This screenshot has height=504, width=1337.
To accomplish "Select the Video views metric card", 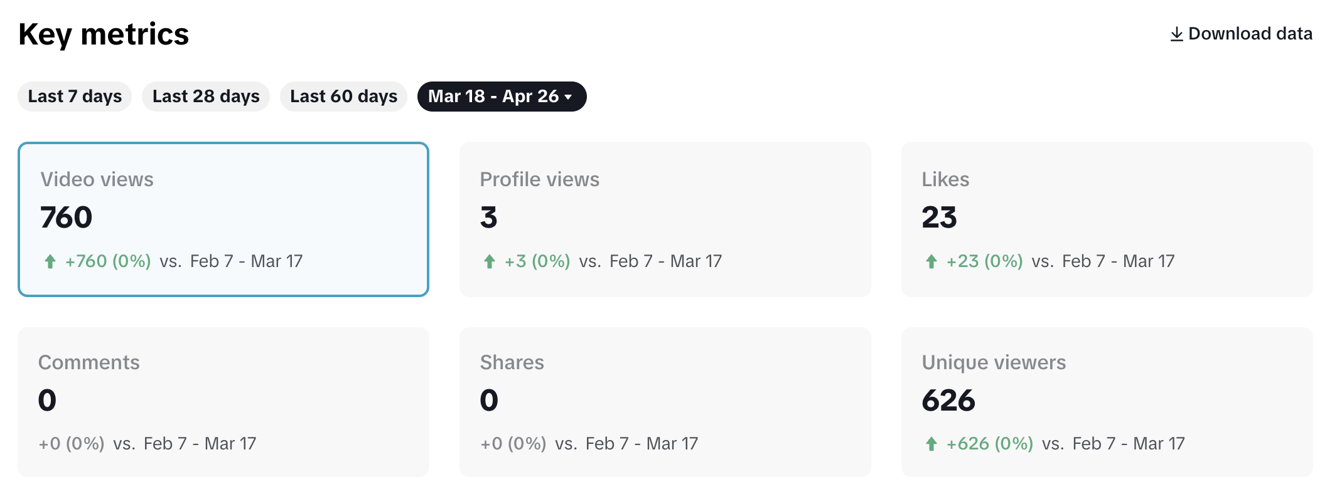I will click(223, 219).
